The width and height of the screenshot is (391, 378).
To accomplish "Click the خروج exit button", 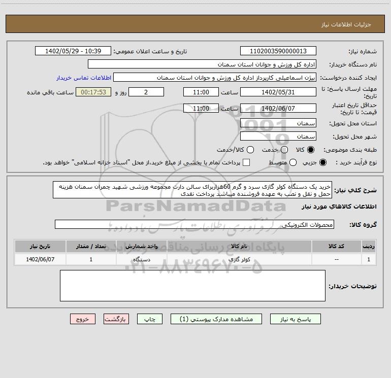I will pos(83,319).
